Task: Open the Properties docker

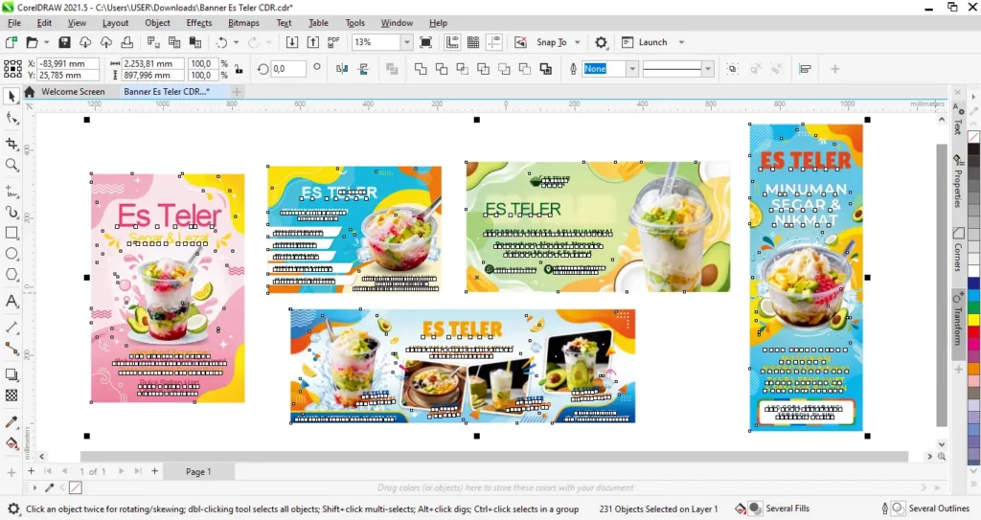Action: coord(958,181)
